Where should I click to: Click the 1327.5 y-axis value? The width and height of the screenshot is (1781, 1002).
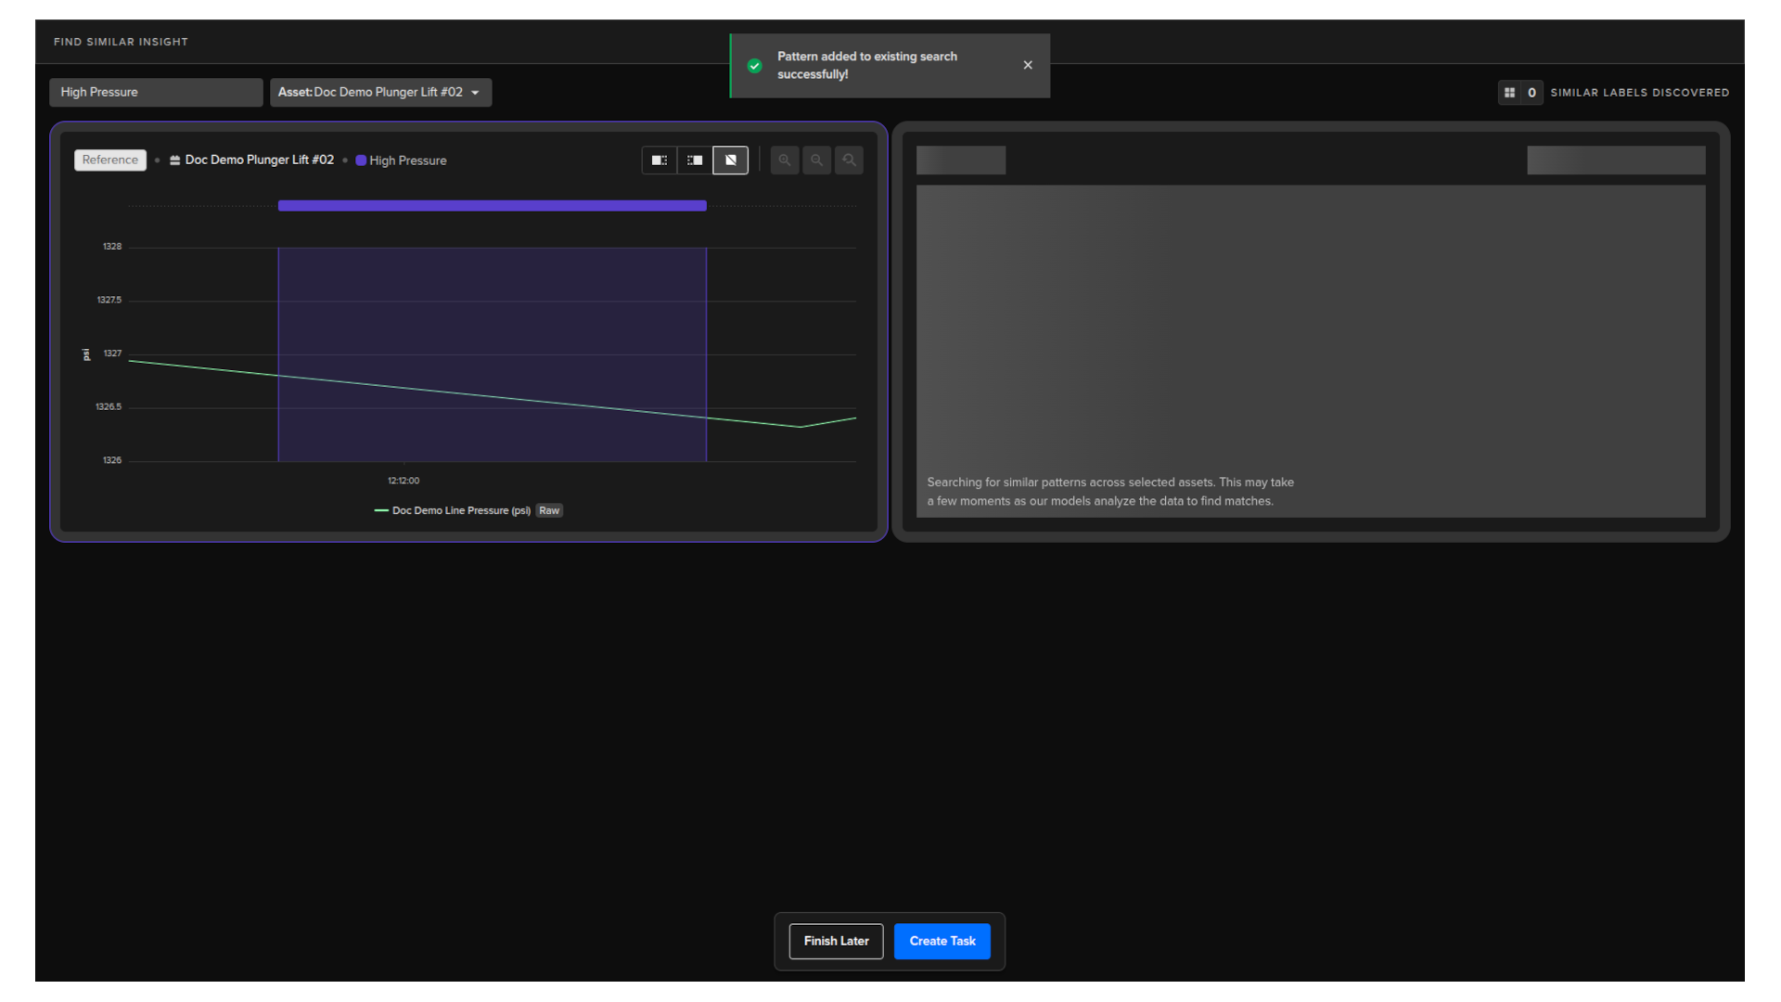109,300
